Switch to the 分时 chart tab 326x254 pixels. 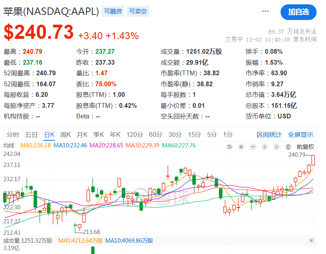(13, 134)
